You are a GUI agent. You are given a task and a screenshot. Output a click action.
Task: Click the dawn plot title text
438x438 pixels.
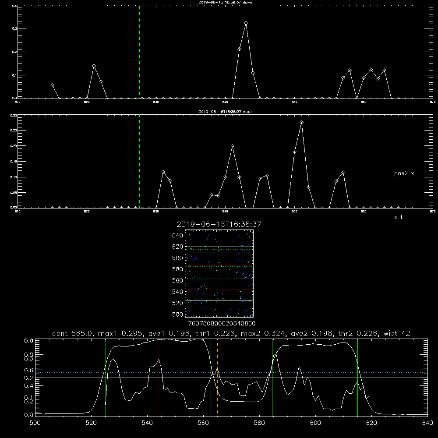click(x=225, y=2)
